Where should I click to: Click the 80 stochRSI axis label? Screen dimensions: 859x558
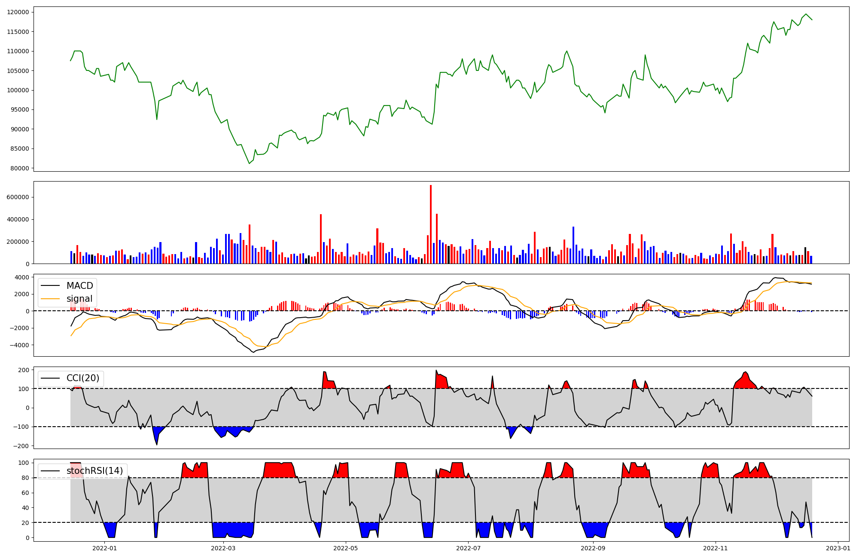pyautogui.click(x=26, y=478)
